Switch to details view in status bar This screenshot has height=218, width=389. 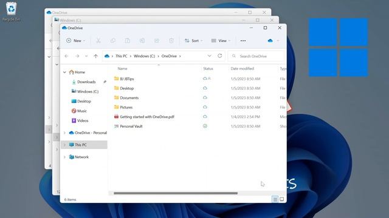click(x=275, y=199)
